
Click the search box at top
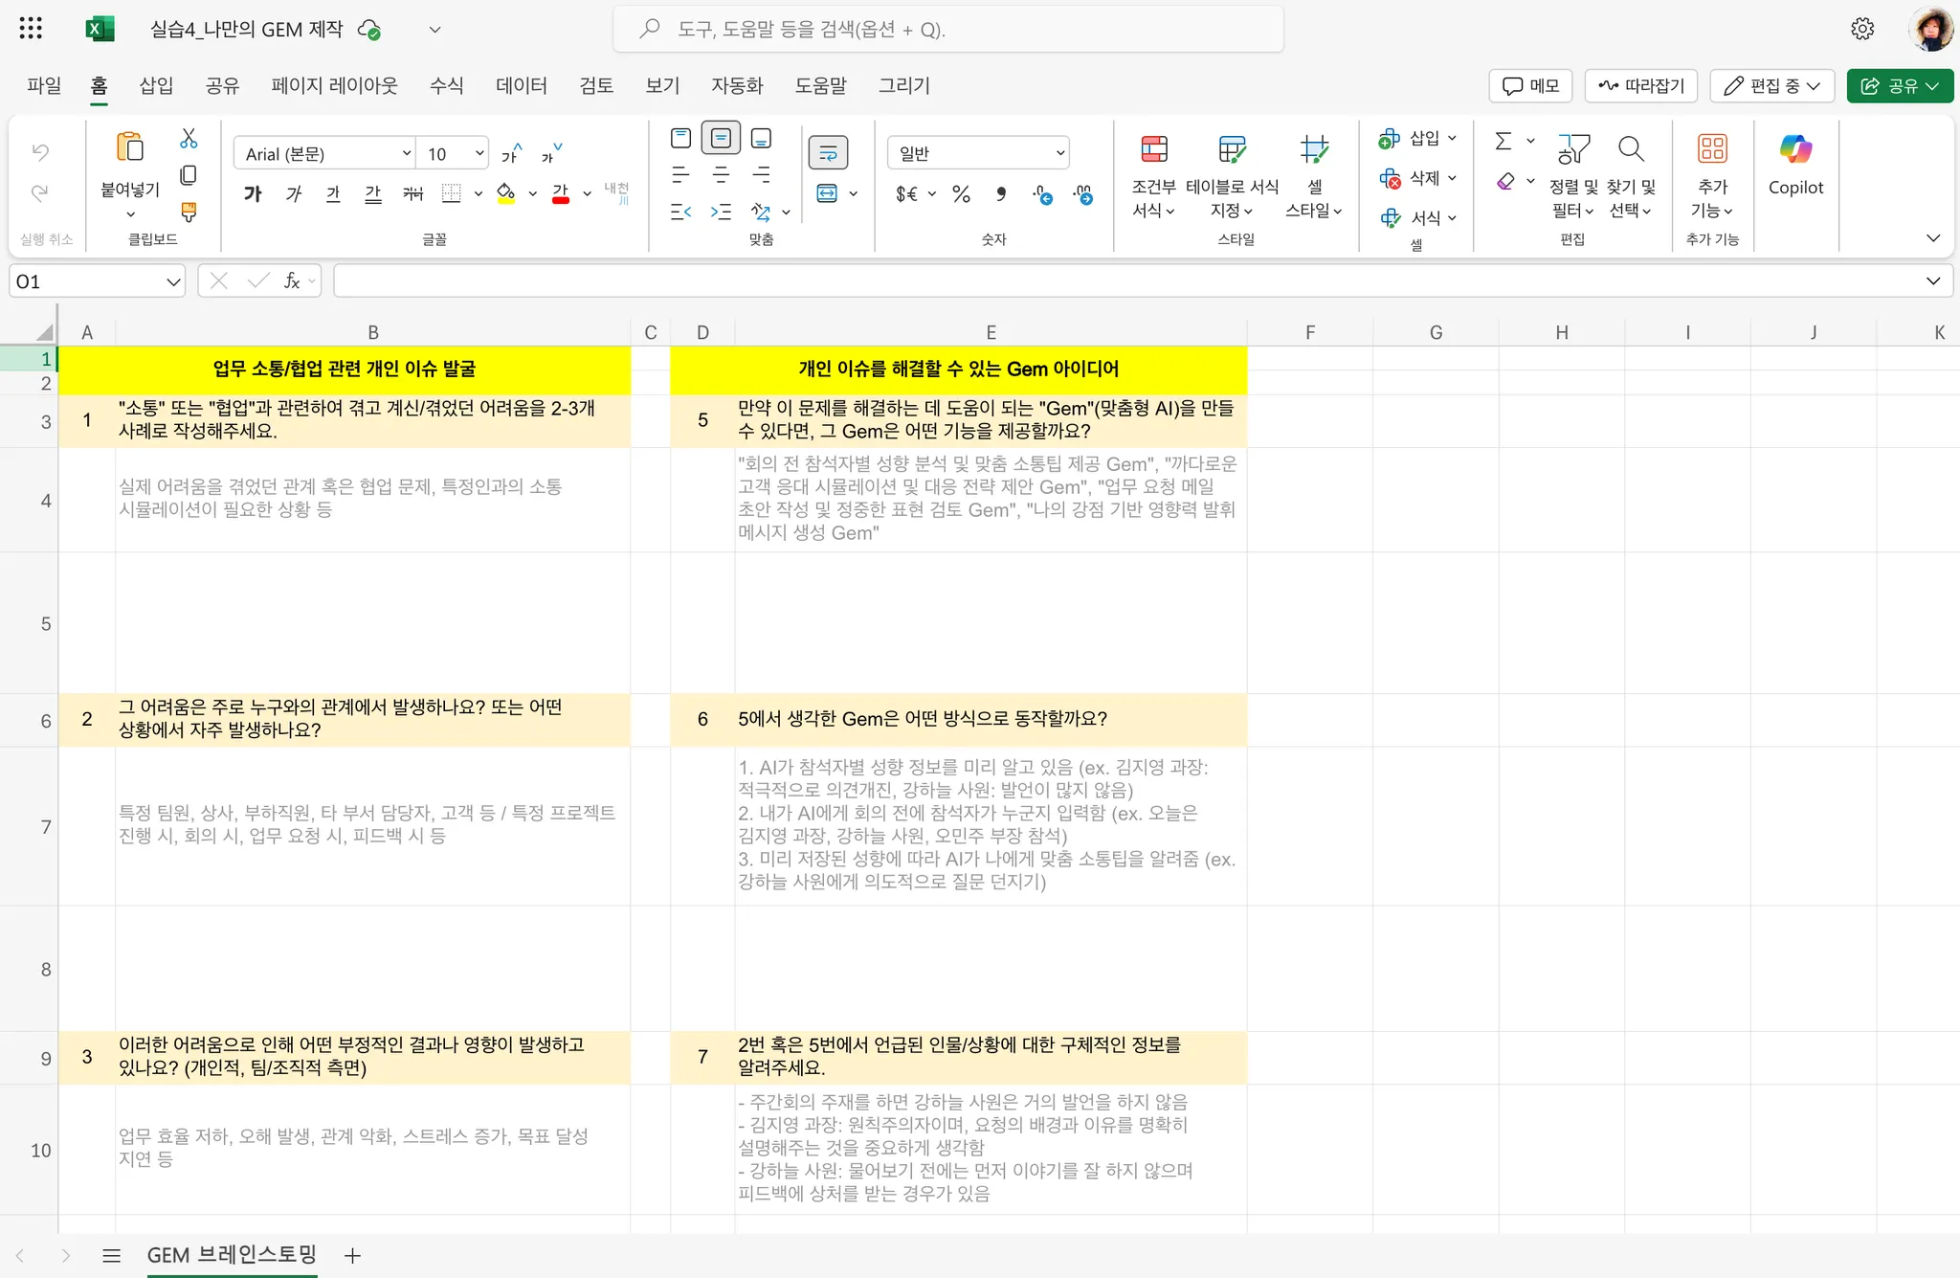(x=947, y=29)
